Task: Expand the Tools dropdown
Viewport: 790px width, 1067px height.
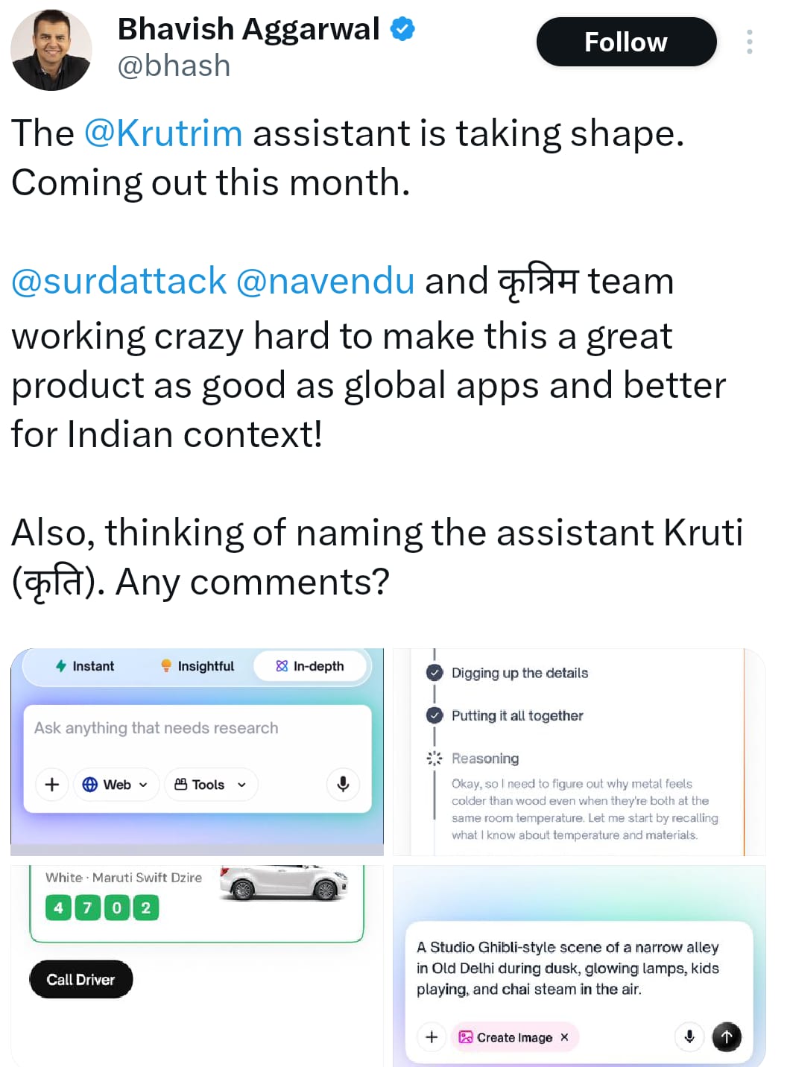Action: (211, 784)
